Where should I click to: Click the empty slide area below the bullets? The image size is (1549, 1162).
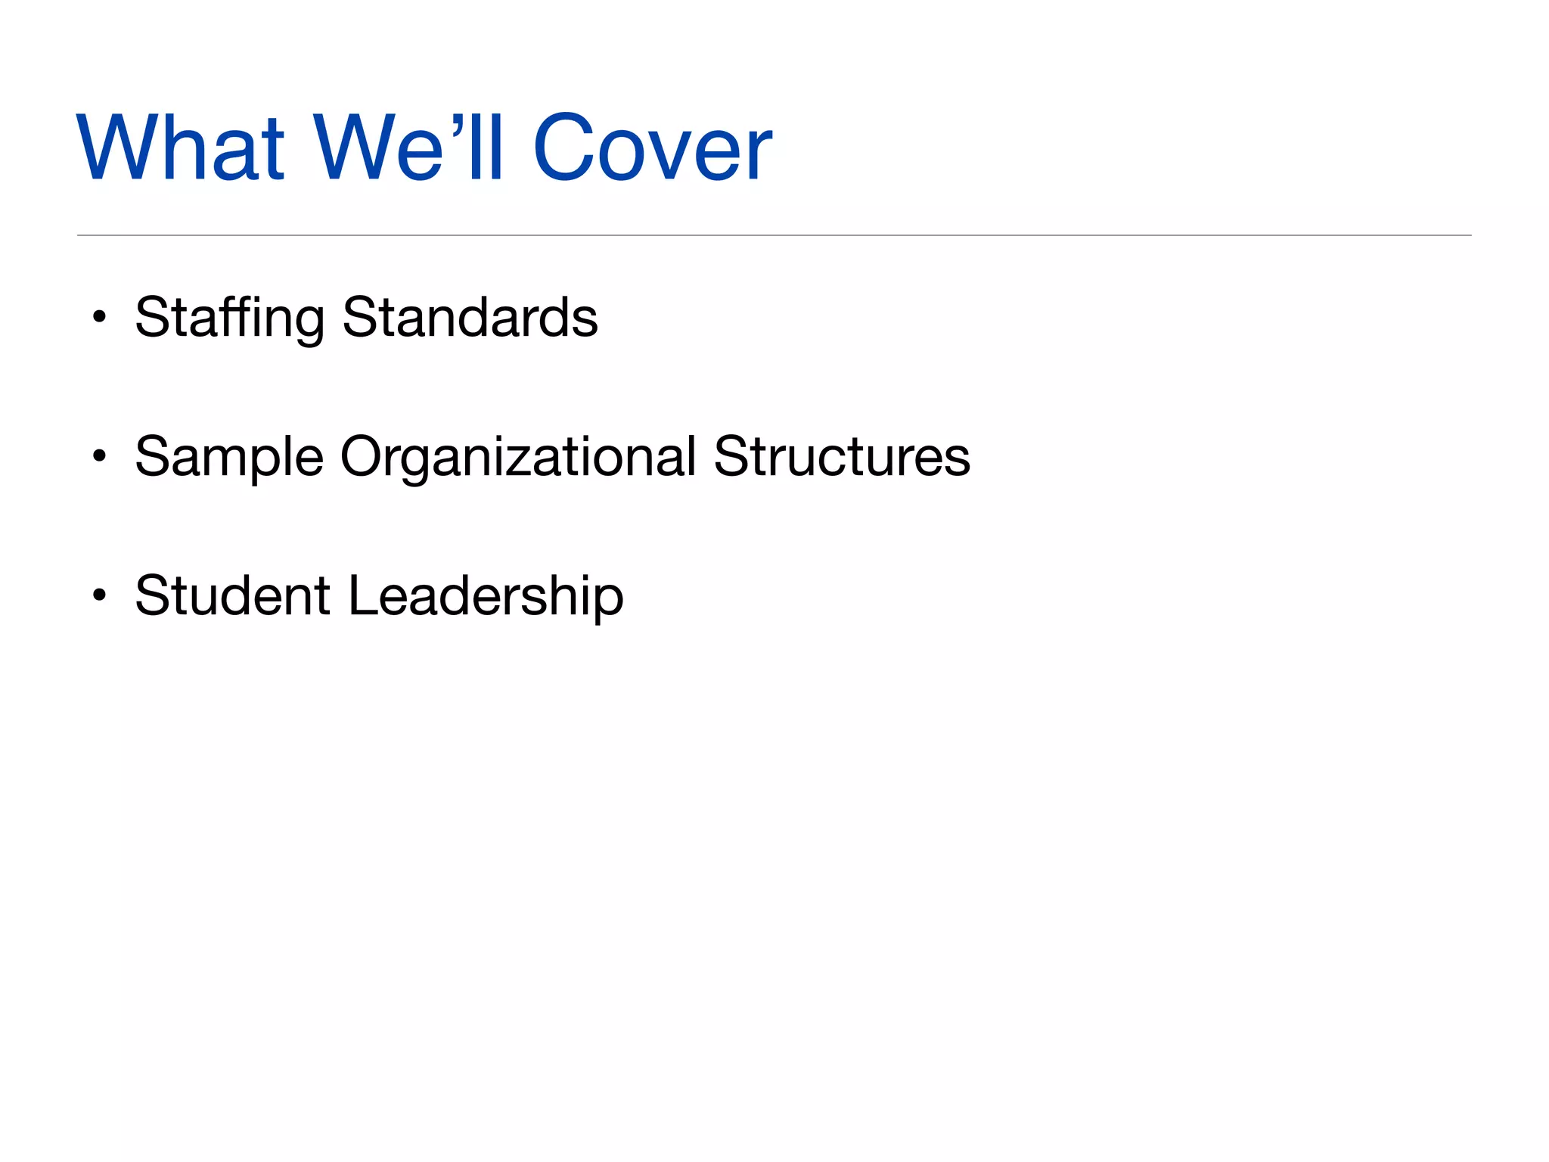[773, 870]
